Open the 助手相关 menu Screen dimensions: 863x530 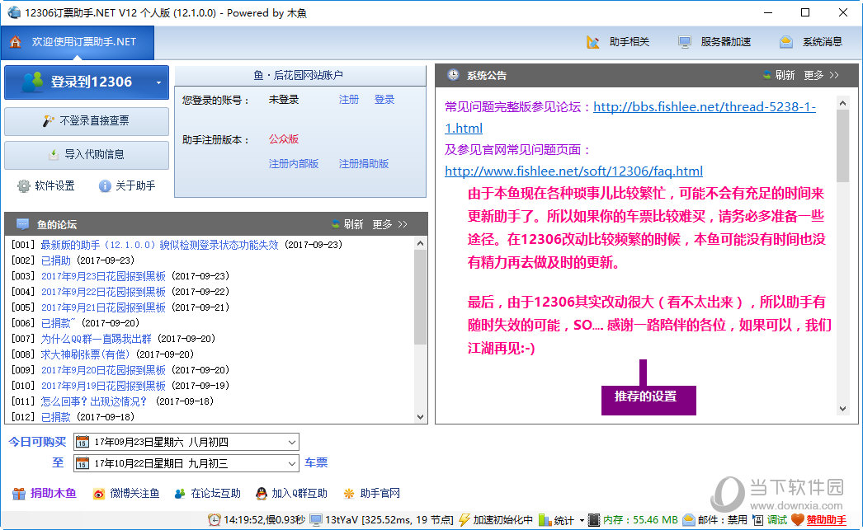[617, 42]
